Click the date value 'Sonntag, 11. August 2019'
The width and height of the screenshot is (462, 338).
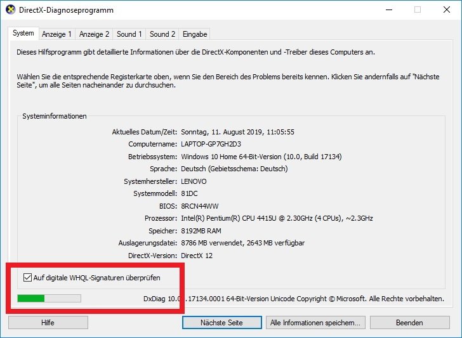pyautogui.click(x=222, y=132)
